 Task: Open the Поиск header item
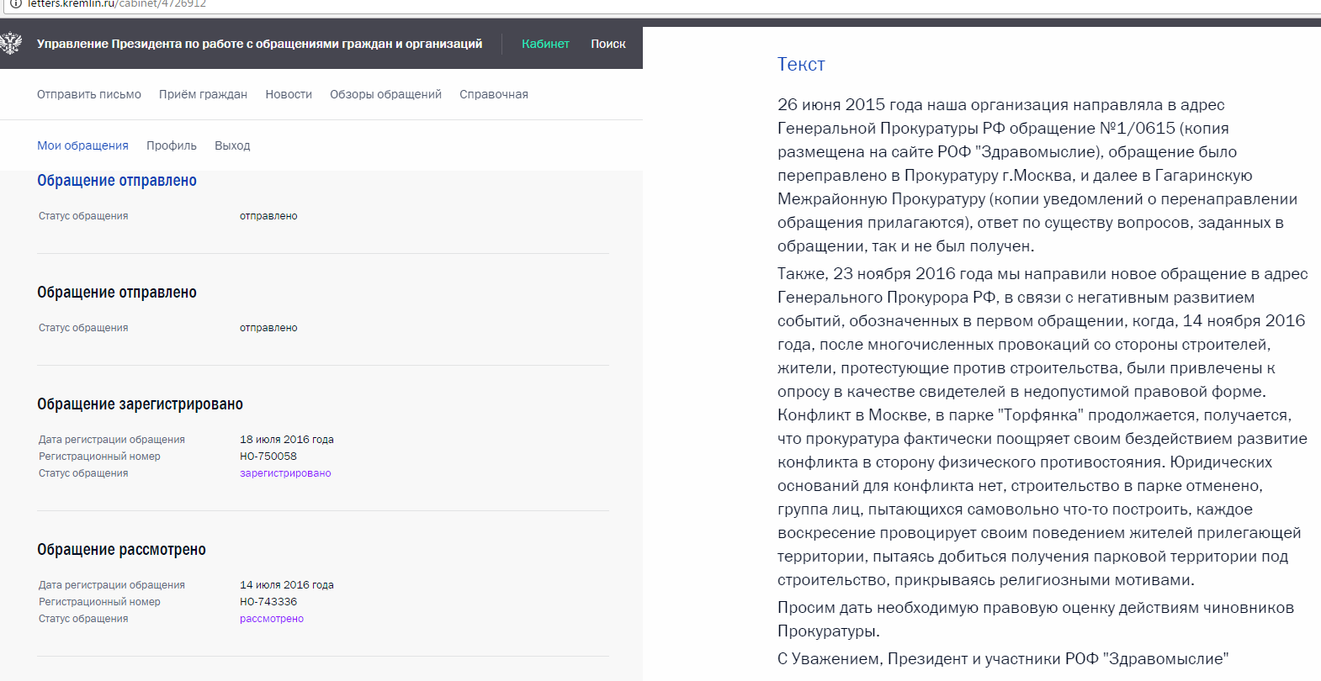pos(608,44)
